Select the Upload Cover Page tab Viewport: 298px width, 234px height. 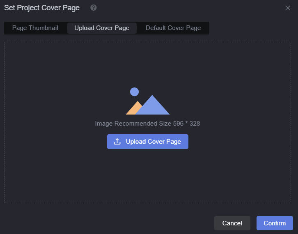(x=102, y=28)
